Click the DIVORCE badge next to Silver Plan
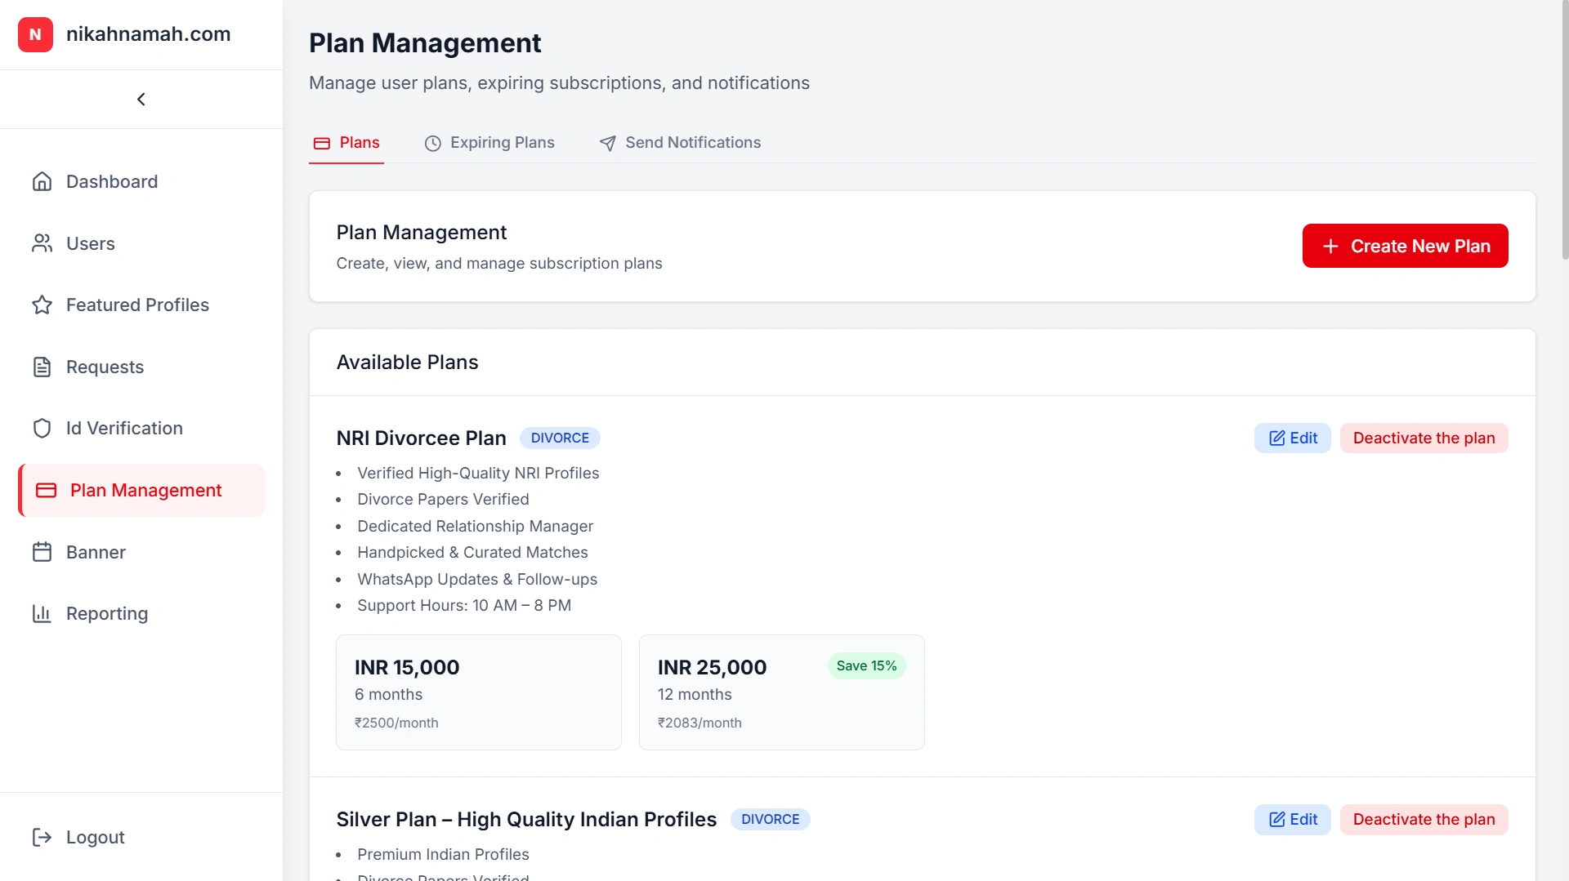This screenshot has width=1569, height=881. [771, 819]
